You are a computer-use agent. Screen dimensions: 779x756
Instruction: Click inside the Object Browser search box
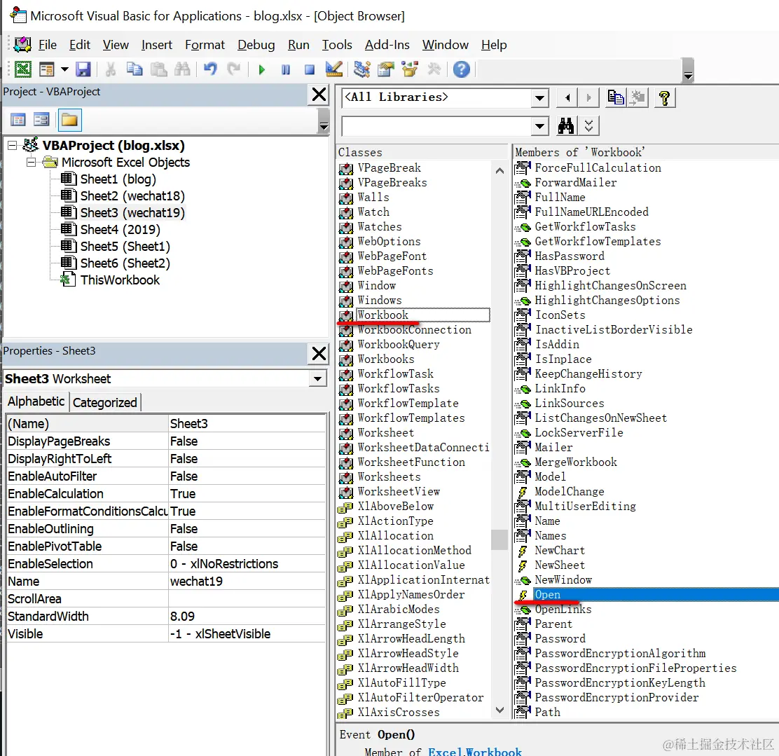coord(436,126)
